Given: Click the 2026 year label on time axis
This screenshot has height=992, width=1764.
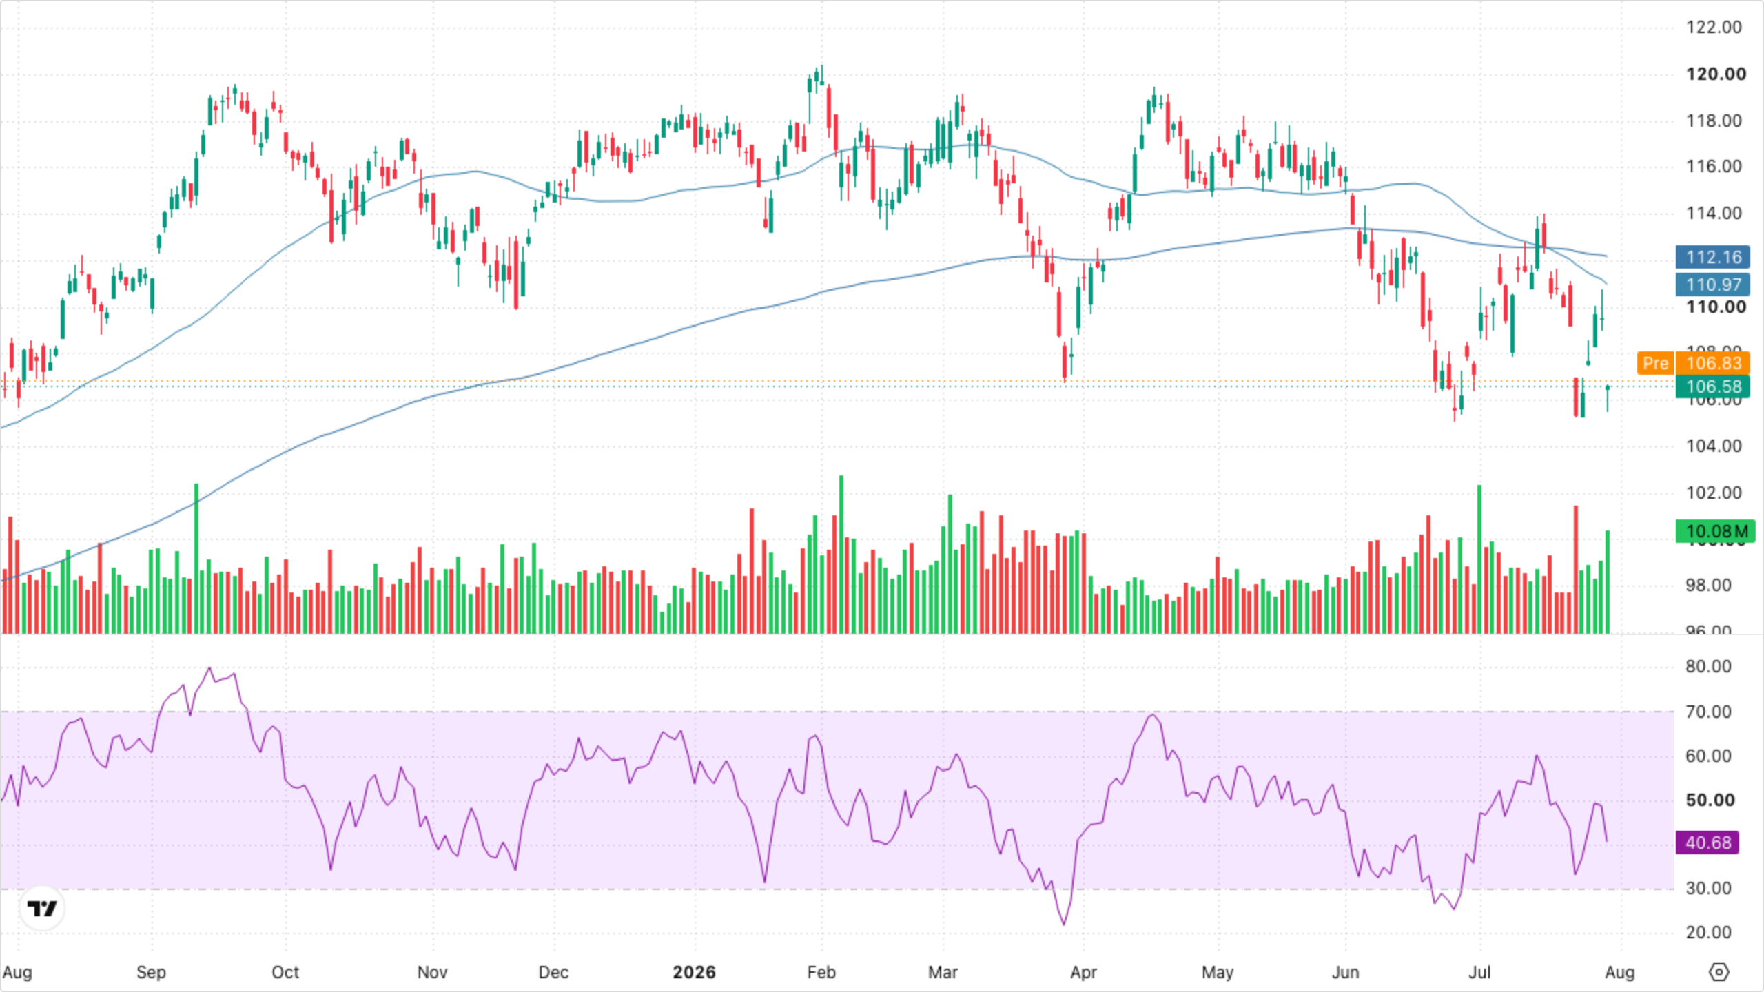Looking at the screenshot, I should [x=694, y=972].
